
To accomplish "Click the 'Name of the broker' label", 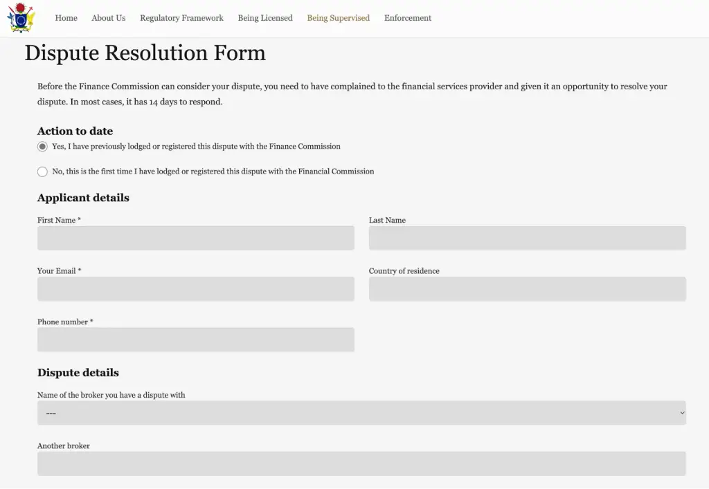I will click(111, 395).
